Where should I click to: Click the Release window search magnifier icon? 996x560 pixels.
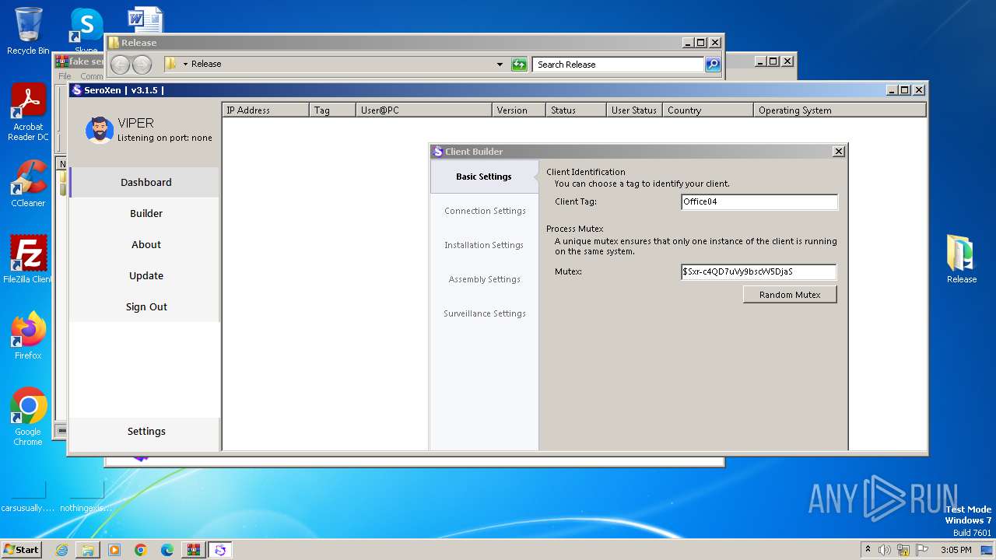pos(713,65)
